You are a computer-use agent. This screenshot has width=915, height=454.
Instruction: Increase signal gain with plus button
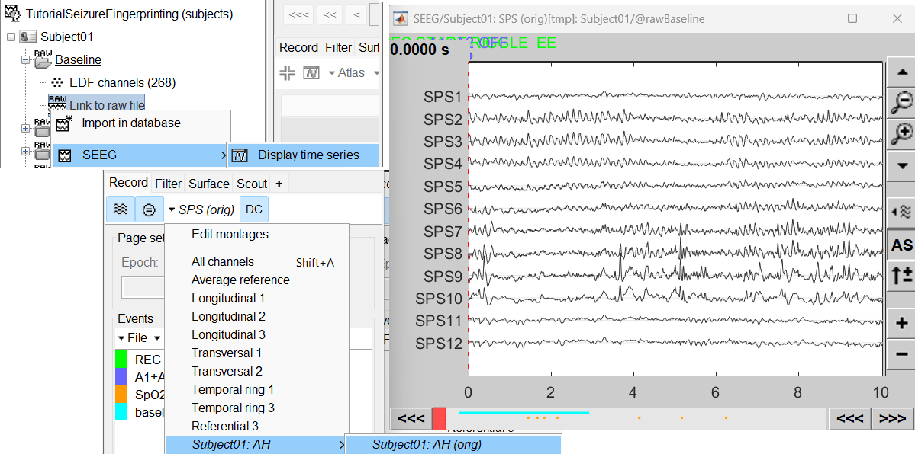click(x=902, y=323)
